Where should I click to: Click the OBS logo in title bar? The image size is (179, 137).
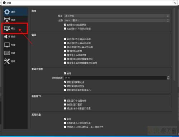(4, 2)
